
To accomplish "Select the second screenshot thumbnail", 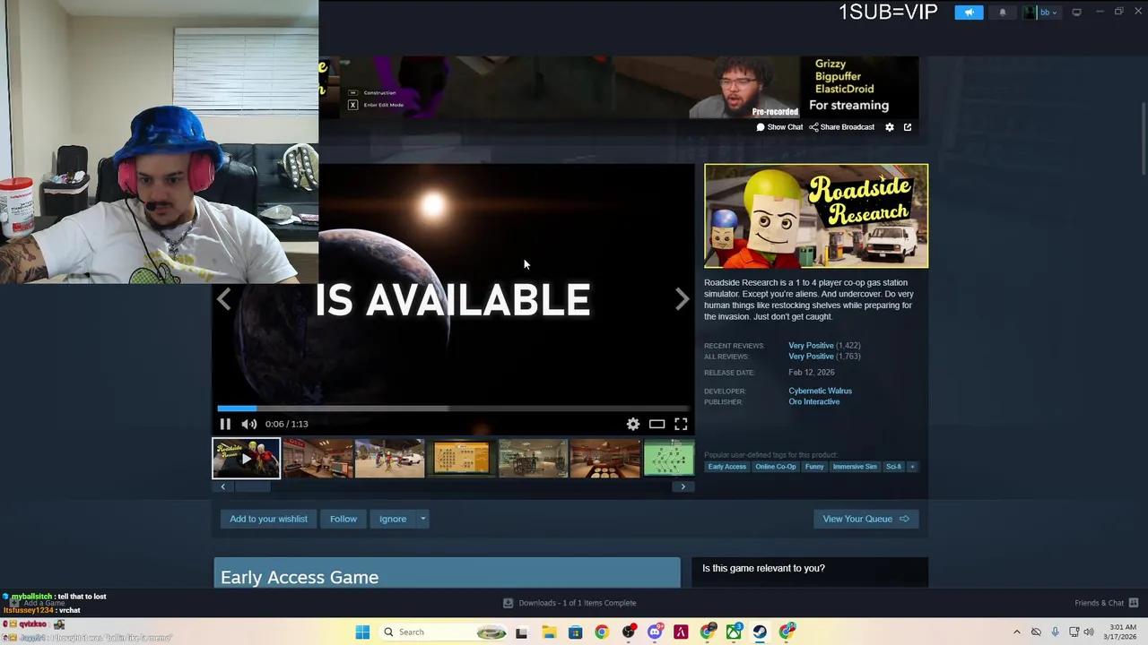I will [x=390, y=458].
